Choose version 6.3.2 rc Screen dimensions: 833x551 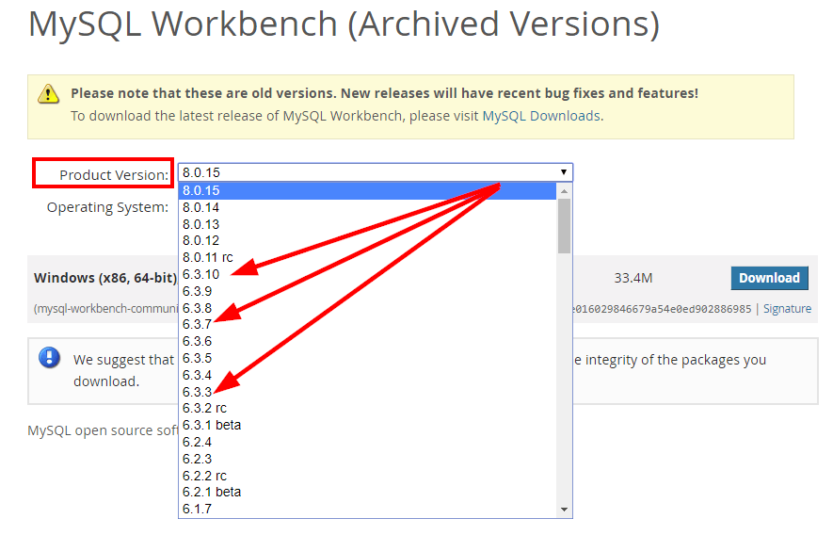pyautogui.click(x=367, y=409)
